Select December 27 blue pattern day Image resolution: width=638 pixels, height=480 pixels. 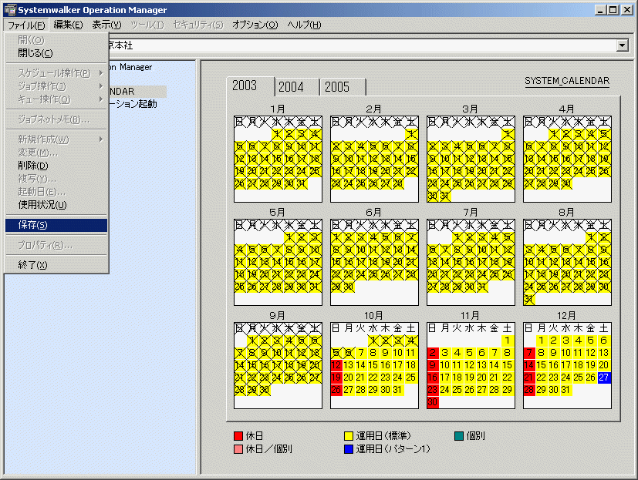coord(604,378)
